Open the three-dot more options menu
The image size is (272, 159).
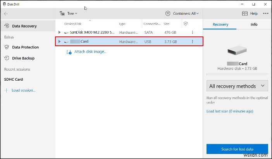tap(266, 13)
